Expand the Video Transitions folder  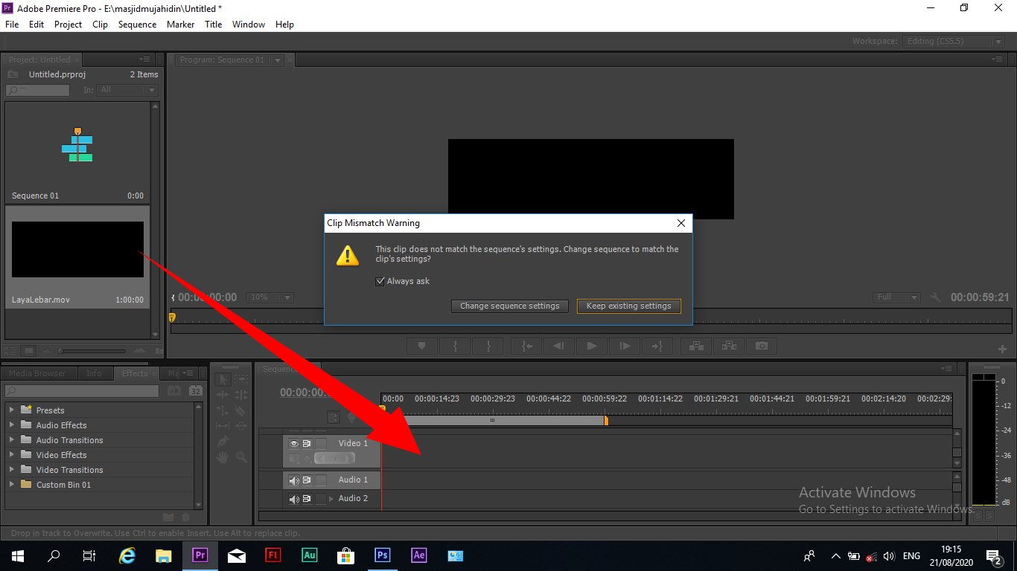13,469
